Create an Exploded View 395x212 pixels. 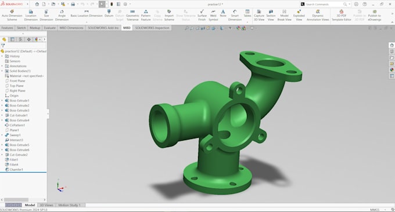click(299, 15)
